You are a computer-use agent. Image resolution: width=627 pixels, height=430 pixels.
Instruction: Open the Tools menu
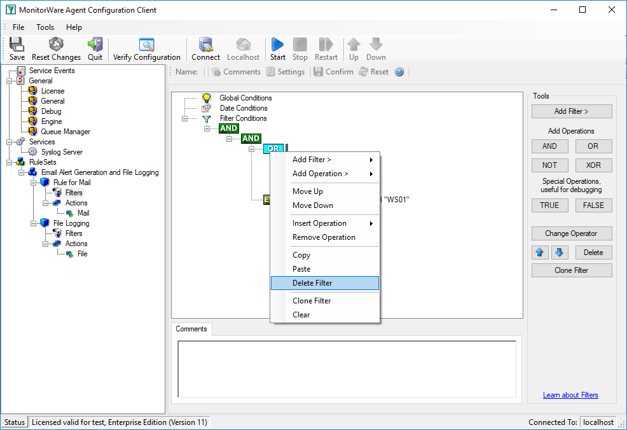tap(45, 27)
